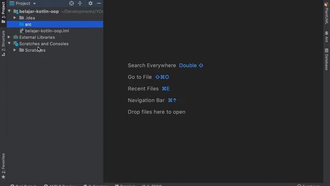Click the Navigation Bar hint text
330x186 pixels.
[x=146, y=100]
